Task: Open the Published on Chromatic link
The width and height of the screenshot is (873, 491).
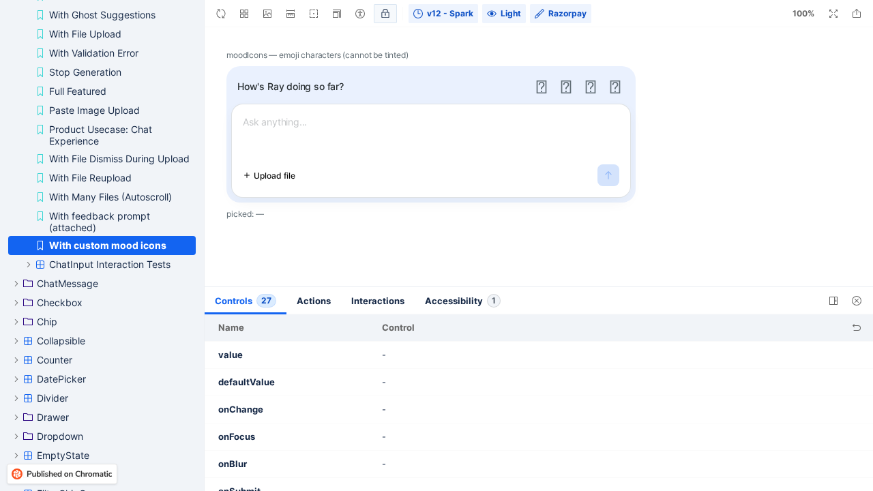Action: 62,474
